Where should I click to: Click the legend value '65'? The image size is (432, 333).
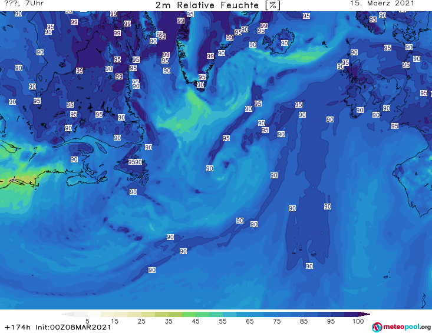(x=250, y=321)
